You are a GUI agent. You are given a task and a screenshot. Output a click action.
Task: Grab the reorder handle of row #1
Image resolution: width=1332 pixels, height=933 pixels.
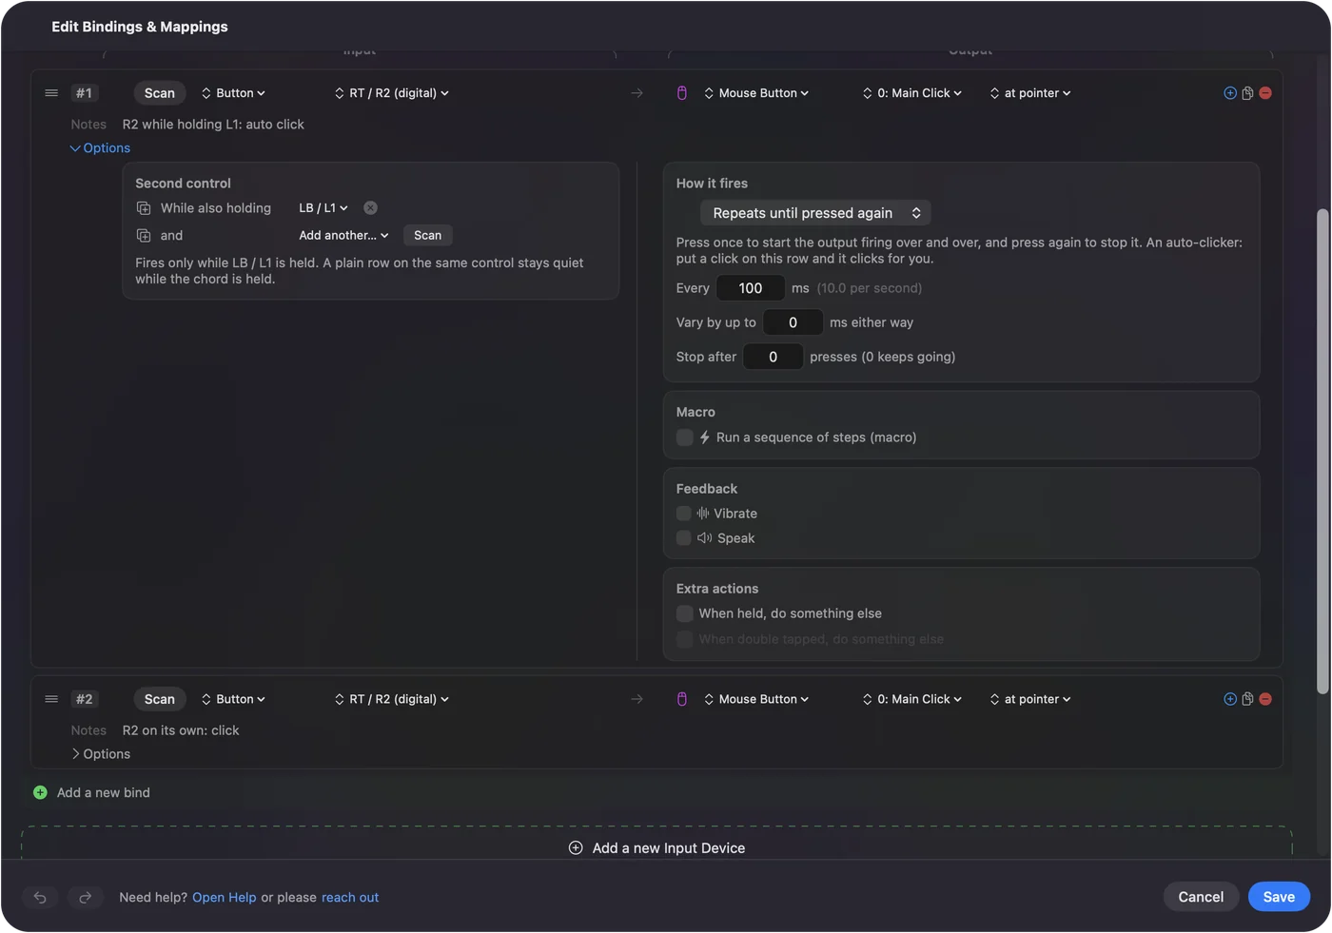click(x=51, y=93)
